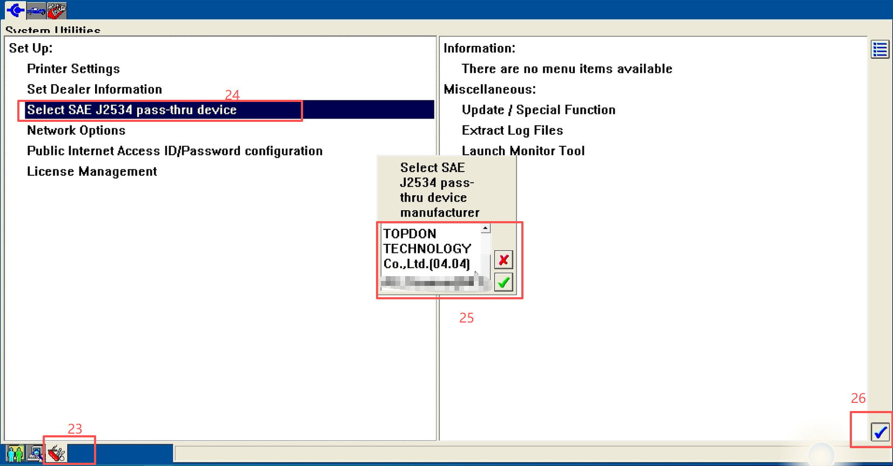Click the computer magnifier icon in bottom bar

point(36,454)
